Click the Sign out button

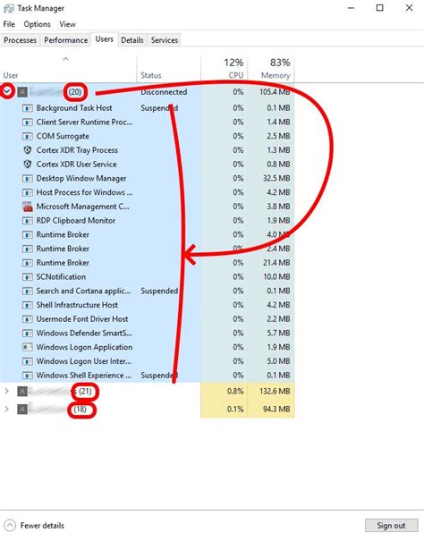pos(391,526)
